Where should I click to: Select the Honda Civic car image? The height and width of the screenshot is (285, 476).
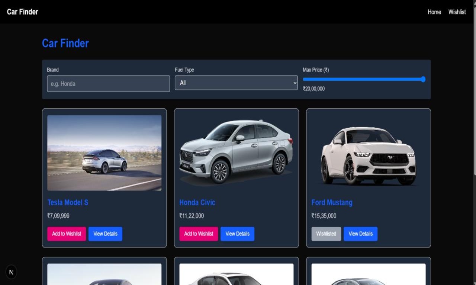(236, 153)
